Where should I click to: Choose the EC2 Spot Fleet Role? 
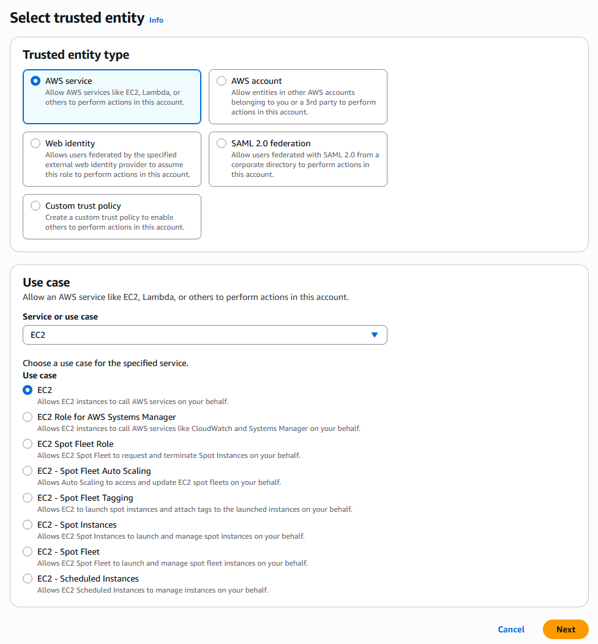(28, 444)
